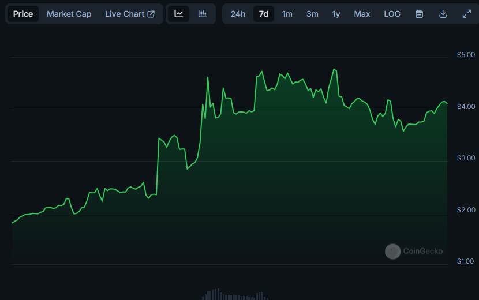479x300 pixels.
Task: Select the Price tab
Action: click(x=23, y=14)
